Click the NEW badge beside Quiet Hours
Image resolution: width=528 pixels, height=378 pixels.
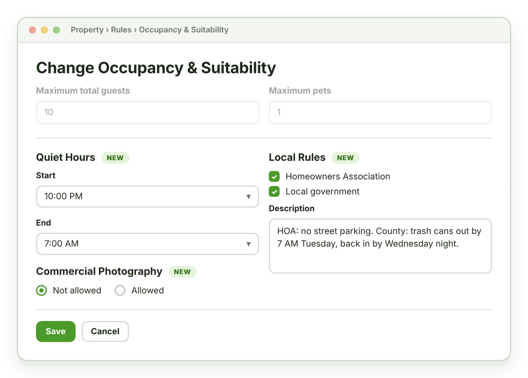(x=115, y=158)
